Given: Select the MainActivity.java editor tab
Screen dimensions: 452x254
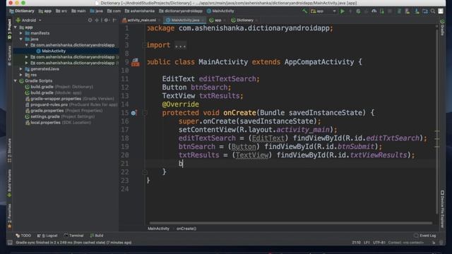Looking at the screenshot, I should 185,20.
